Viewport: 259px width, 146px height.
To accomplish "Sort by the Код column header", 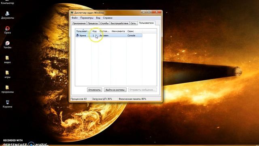I will [95, 31].
